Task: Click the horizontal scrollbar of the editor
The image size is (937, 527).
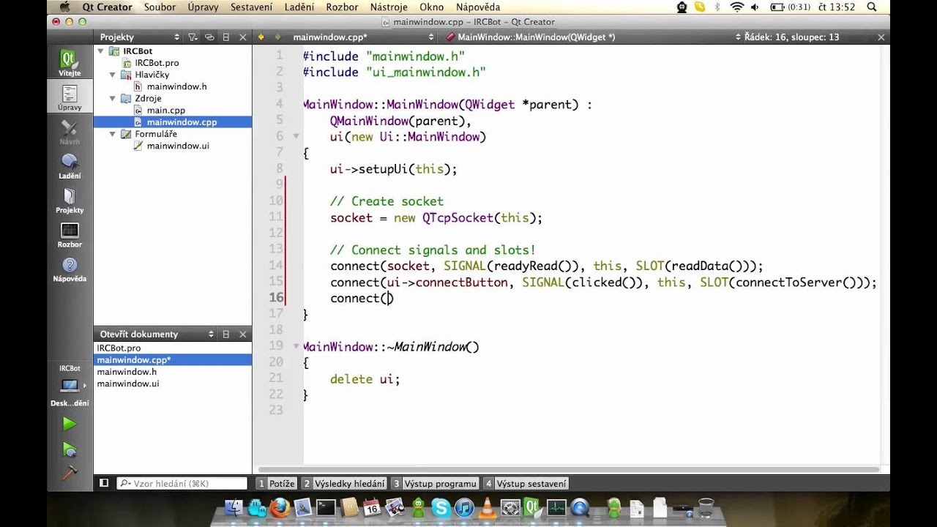Action: point(569,468)
